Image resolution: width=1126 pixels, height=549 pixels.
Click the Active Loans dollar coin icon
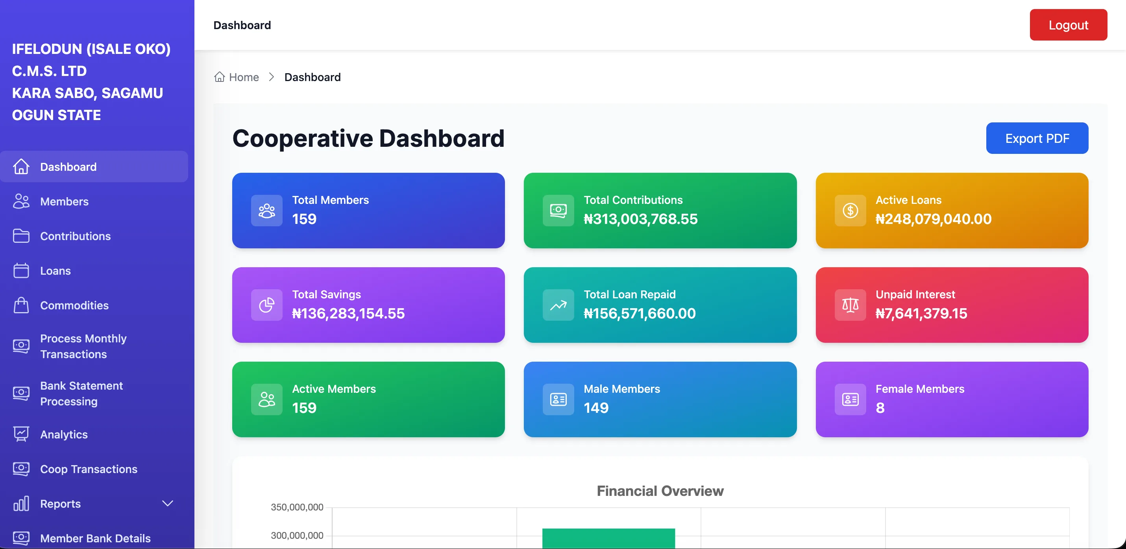point(850,210)
